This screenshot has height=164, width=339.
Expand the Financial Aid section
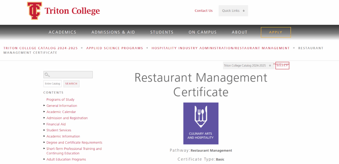44,124
